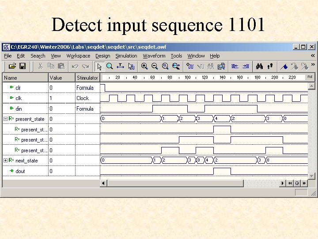Click the horizontal scrollbar thumb

175,183
